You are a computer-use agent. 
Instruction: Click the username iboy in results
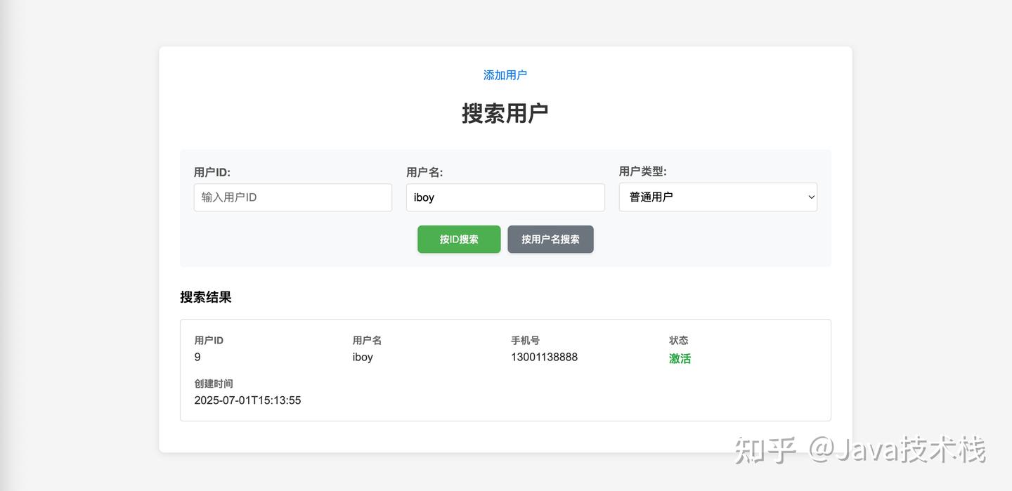click(363, 357)
